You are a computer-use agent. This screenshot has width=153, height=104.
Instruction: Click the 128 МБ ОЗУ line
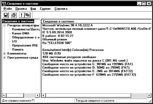pyautogui.click(x=52, y=53)
